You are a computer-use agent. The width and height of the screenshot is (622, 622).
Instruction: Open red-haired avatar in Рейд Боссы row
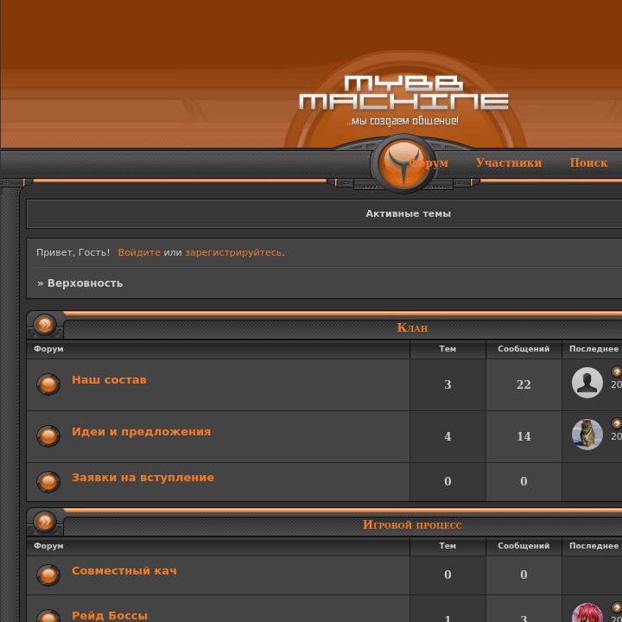[587, 612]
